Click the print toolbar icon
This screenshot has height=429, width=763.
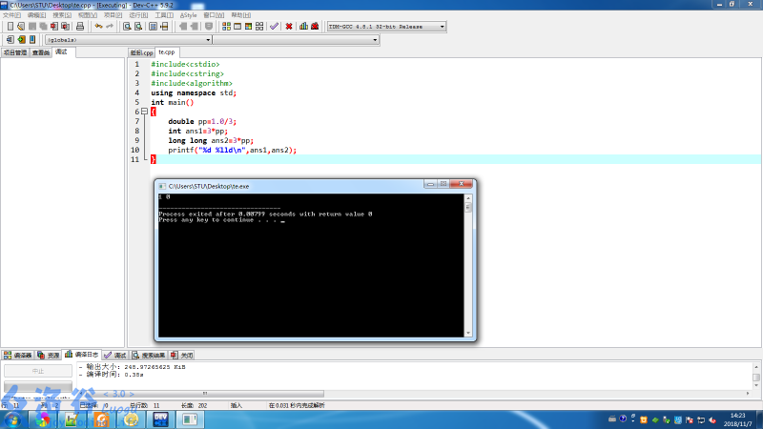tap(80, 26)
